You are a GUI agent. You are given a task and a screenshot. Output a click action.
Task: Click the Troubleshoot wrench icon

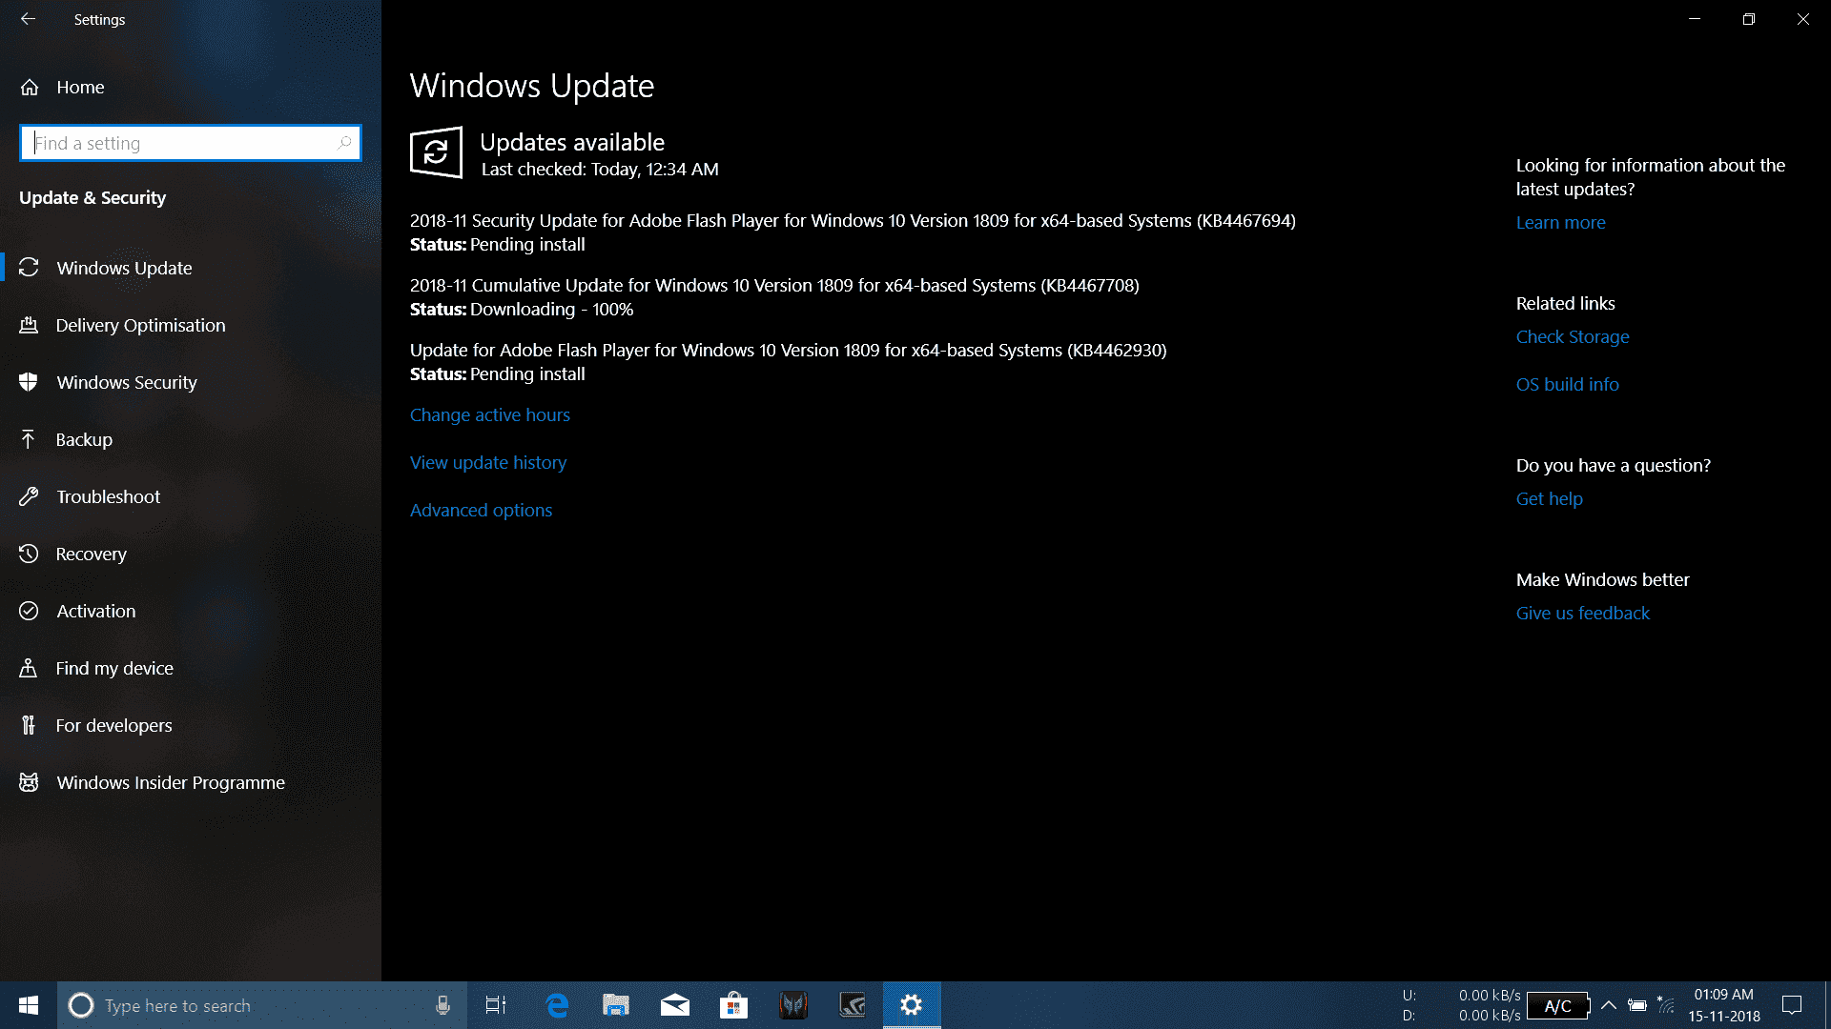[29, 496]
